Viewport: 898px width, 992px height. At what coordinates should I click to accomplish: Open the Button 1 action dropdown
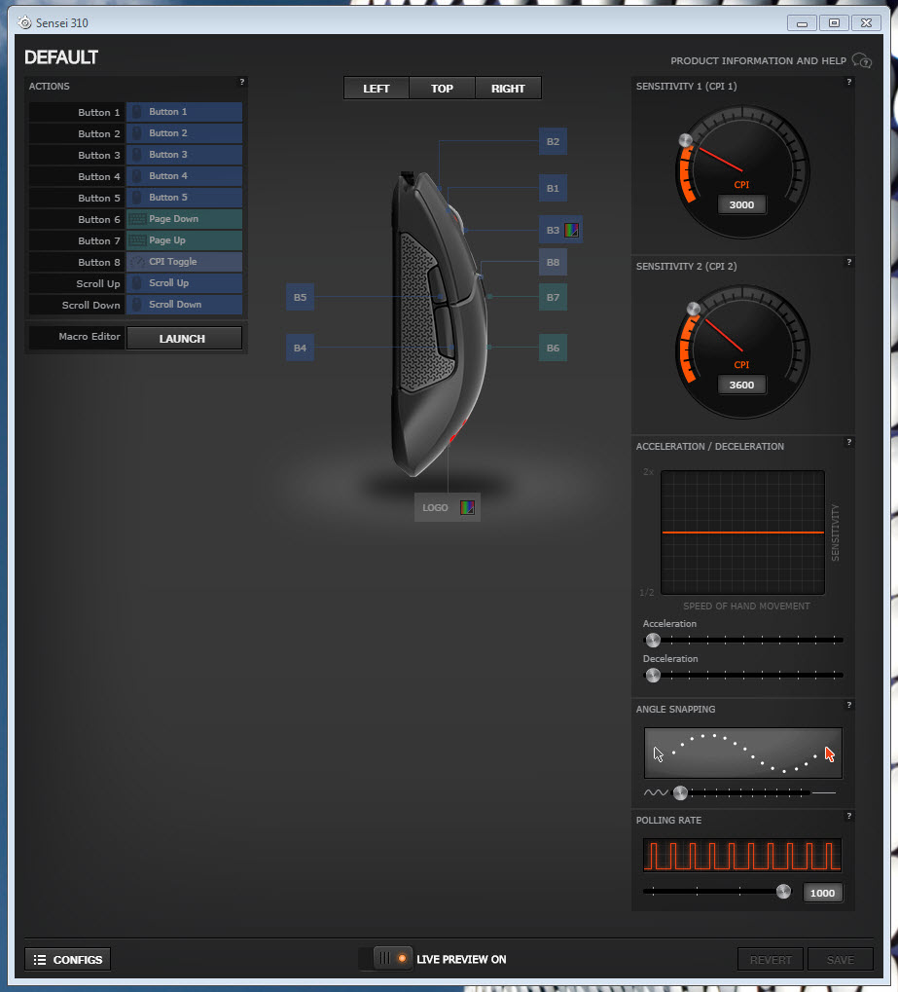(184, 112)
